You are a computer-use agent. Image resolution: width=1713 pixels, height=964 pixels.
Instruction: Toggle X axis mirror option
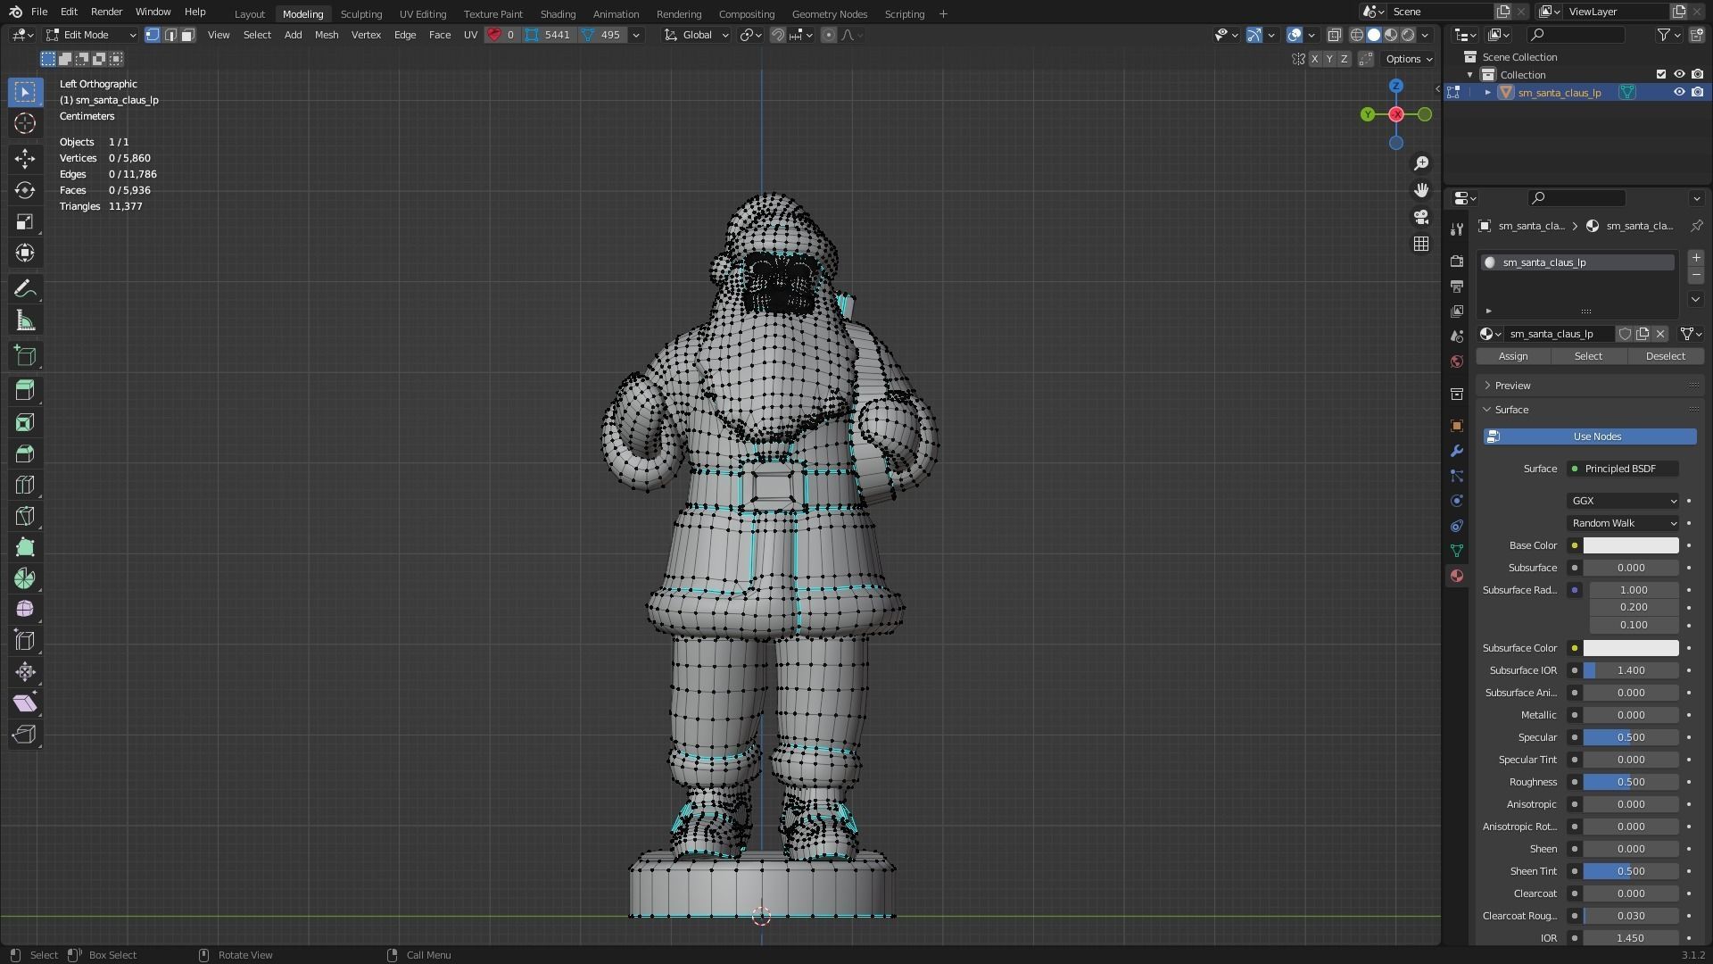1314,59
